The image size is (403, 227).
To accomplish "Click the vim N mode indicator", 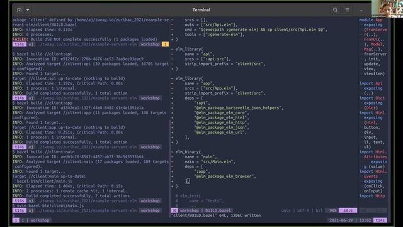I will 174,211.
